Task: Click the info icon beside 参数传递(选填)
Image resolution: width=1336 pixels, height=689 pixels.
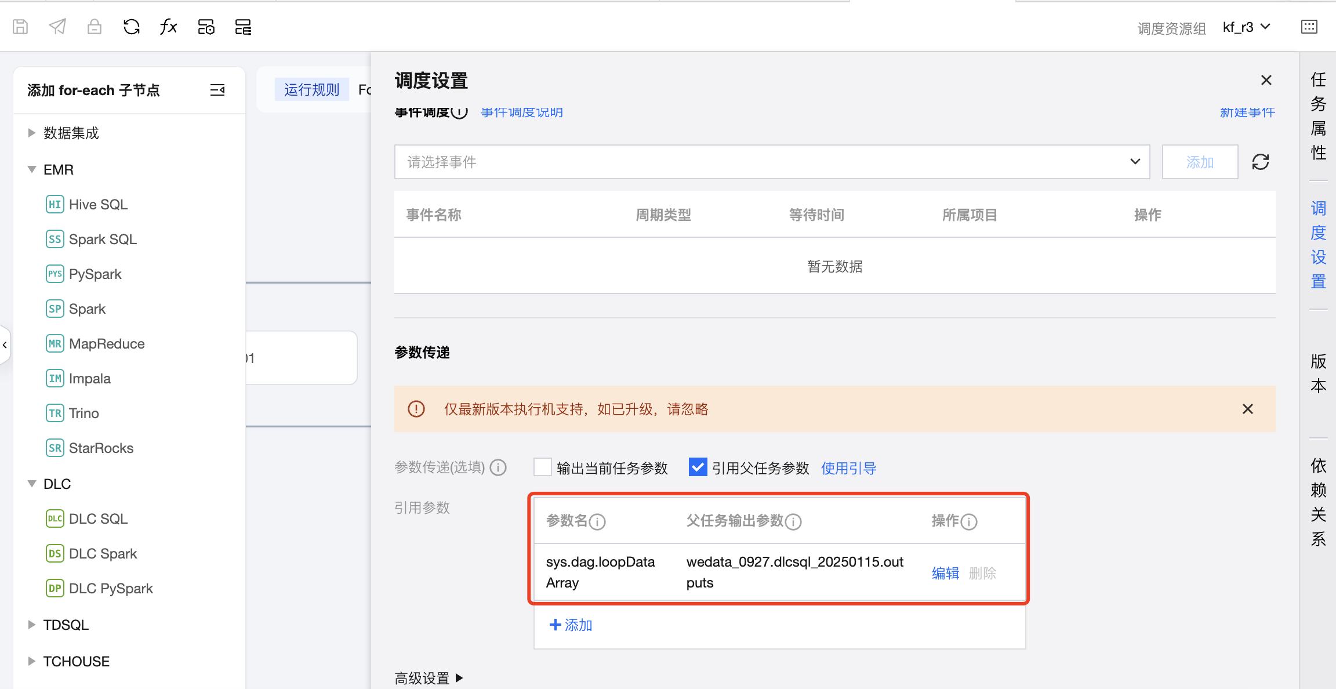Action: (498, 467)
